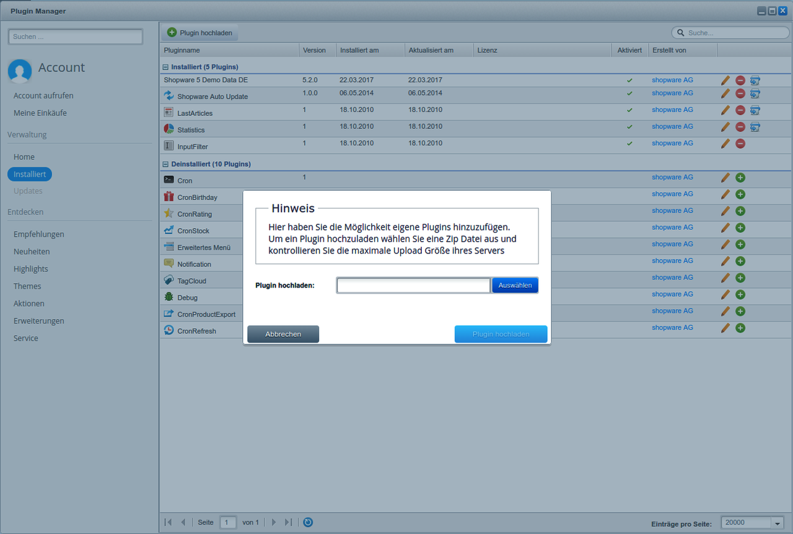
Task: Install the TagCloud plugin via green plus
Action: pos(740,278)
